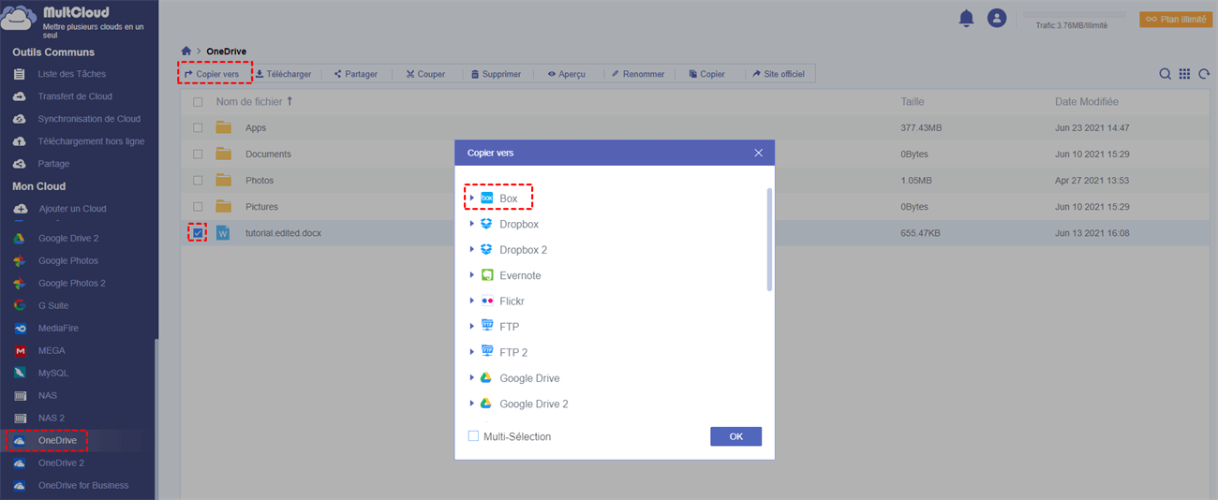Expand the FTP 2 node arrow
Viewport: 1218px width, 500px height.
[472, 352]
